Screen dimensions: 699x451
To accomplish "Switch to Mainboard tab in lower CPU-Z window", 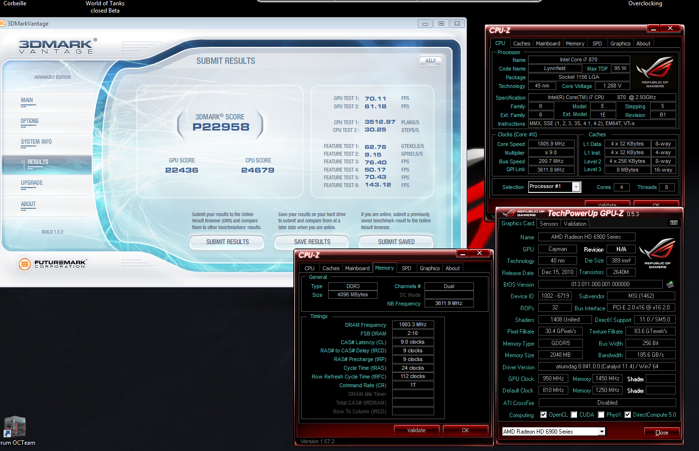I will [x=357, y=268].
